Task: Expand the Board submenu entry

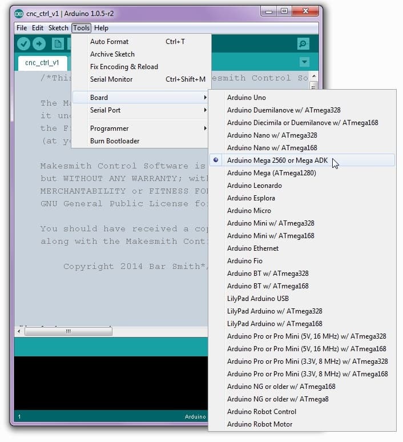Action: coord(99,98)
